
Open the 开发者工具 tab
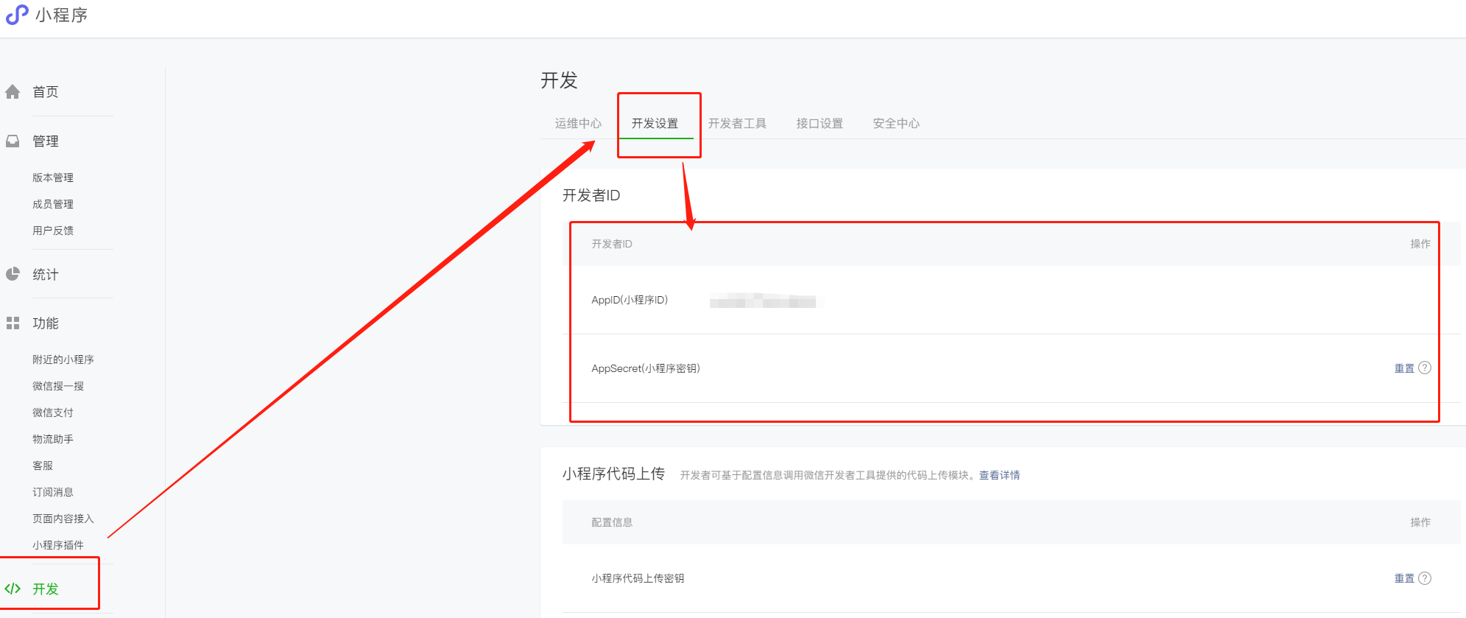737,124
